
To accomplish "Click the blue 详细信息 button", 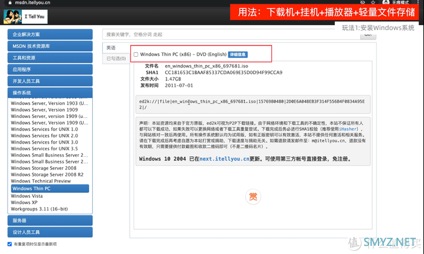I will pos(238,54).
